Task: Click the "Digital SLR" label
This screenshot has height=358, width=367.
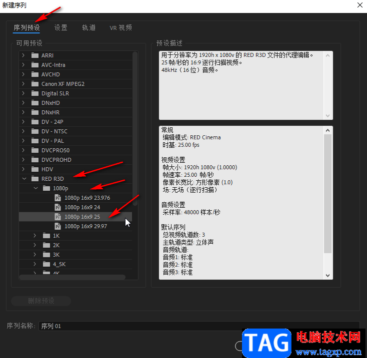Action: (55, 93)
